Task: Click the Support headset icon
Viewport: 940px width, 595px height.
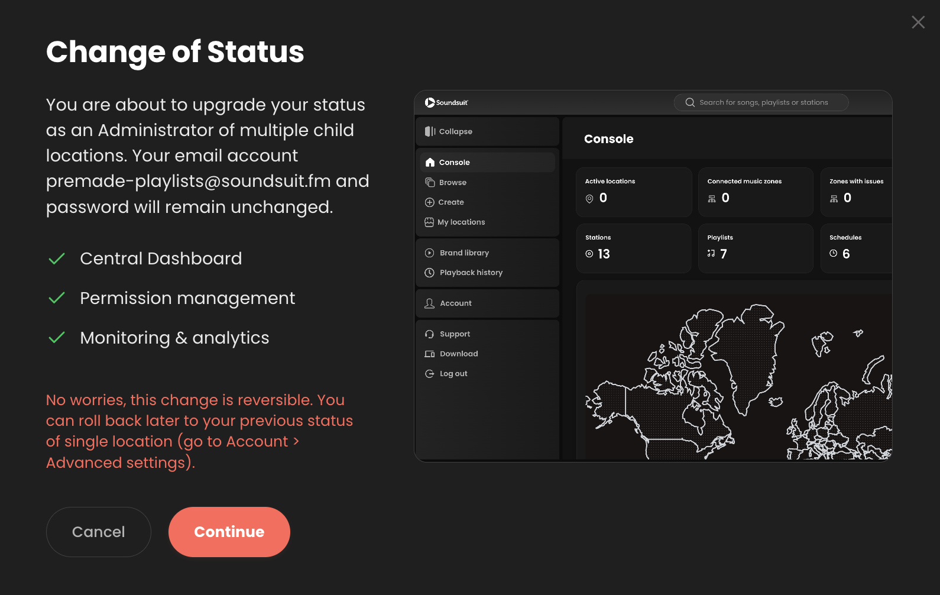Action: coord(430,334)
